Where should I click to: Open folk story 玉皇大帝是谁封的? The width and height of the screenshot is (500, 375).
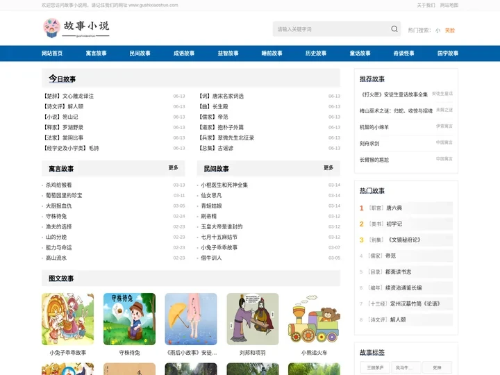click(x=222, y=226)
